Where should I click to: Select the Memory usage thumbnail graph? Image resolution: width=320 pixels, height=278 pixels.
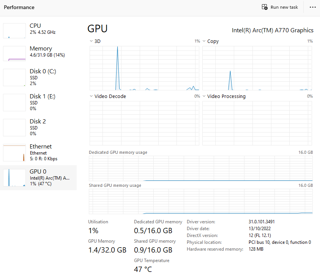click(x=14, y=54)
